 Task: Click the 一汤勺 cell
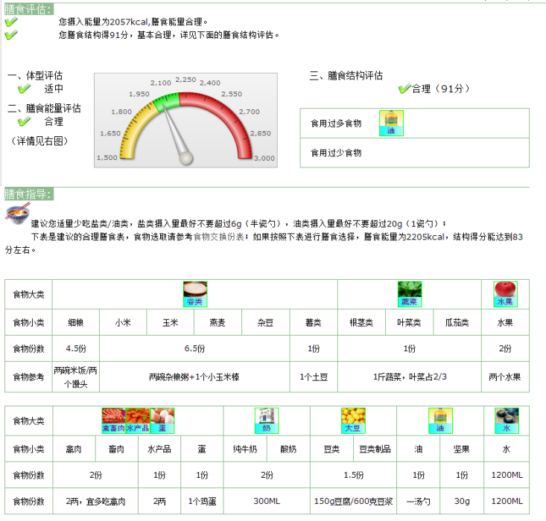coord(418,501)
